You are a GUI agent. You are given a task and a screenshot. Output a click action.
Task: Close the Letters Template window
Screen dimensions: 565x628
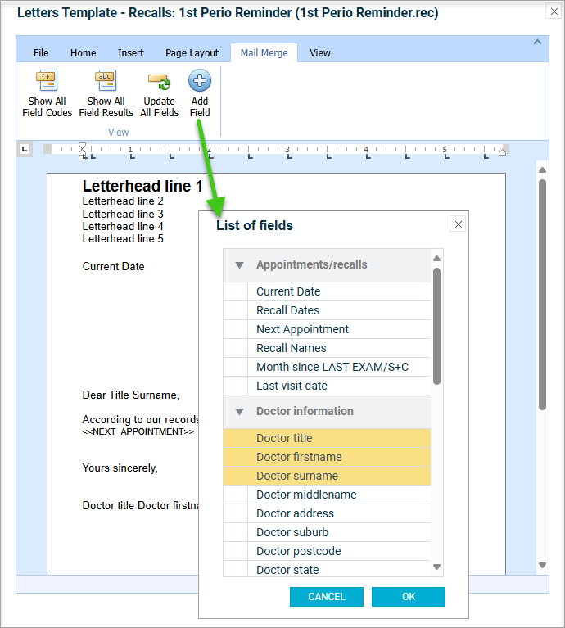(554, 11)
